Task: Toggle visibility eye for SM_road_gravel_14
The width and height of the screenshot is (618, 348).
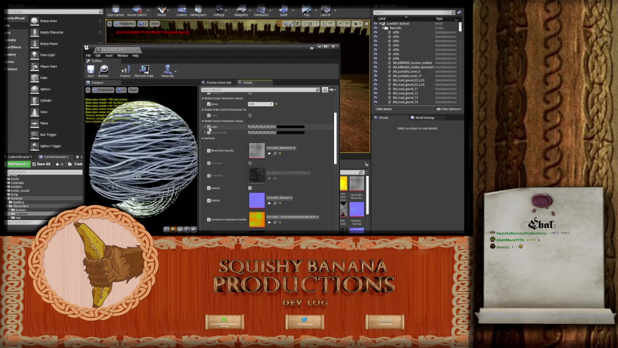Action: 376,102
